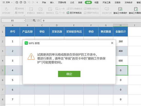Screen dimensions: 141x106
Task: Click the 编辑批注 edit comment icon
Action: pos(41,9)
